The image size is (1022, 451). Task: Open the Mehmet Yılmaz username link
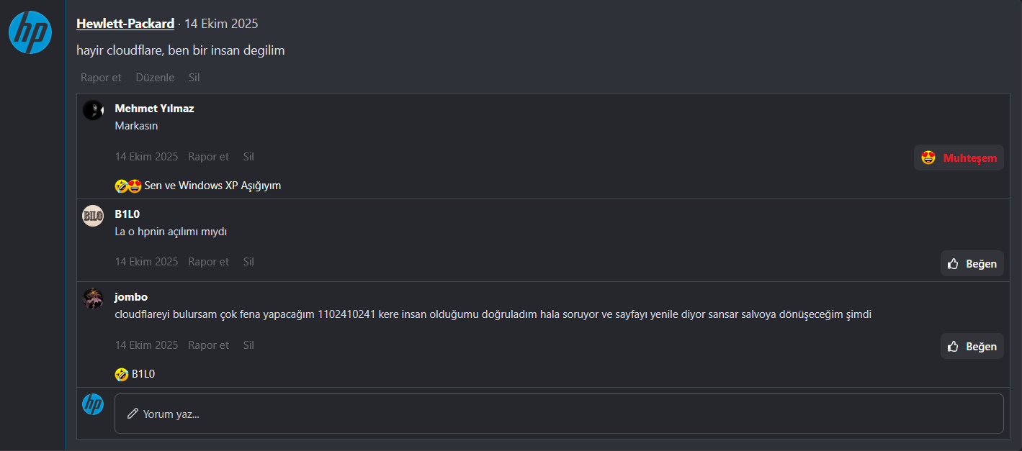[x=154, y=109]
